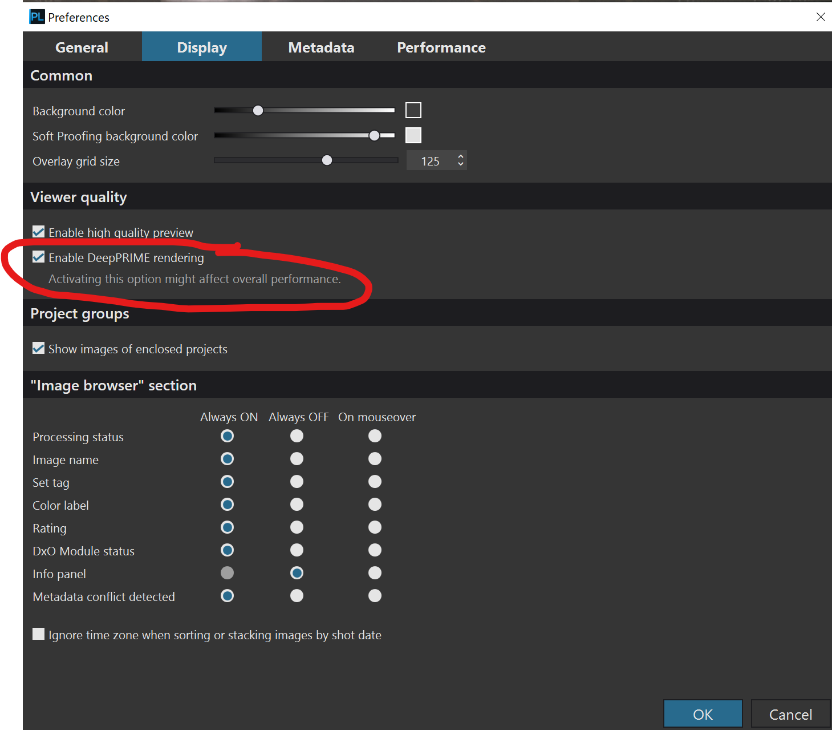832x730 pixels.
Task: Click the Background color slider handle
Action: (x=258, y=110)
